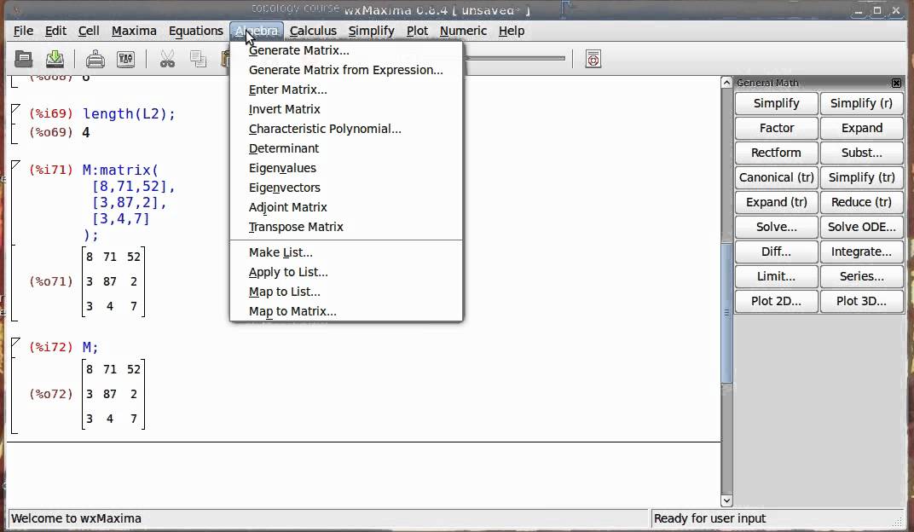
Task: Click the Copy toolbar icon
Action: click(198, 59)
